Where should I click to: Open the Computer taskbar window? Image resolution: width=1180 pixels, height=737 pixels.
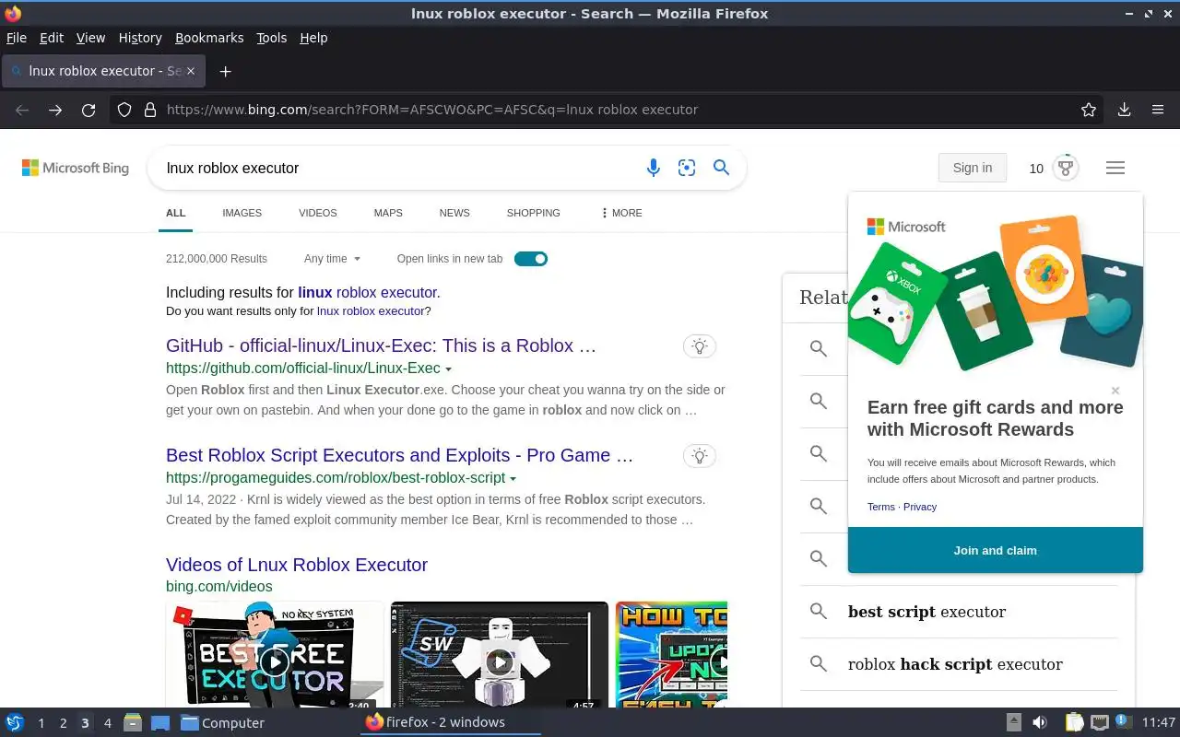pos(222,723)
